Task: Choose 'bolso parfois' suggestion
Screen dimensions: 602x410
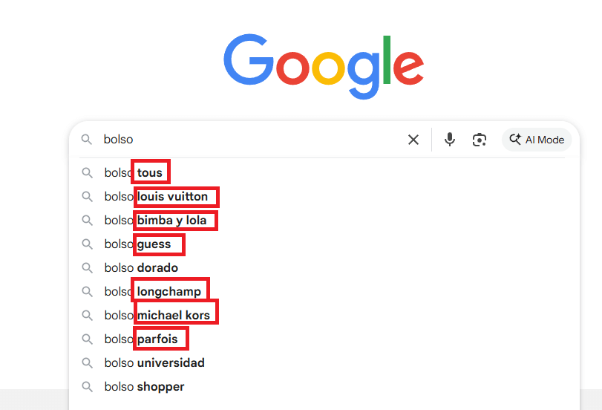Action: [x=157, y=339]
